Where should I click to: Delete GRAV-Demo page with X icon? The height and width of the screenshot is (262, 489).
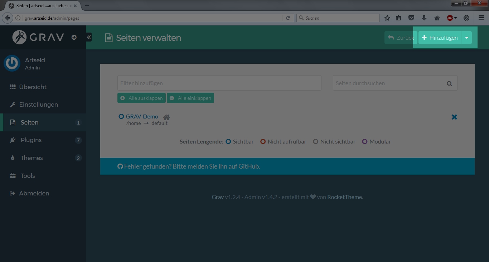(454, 117)
